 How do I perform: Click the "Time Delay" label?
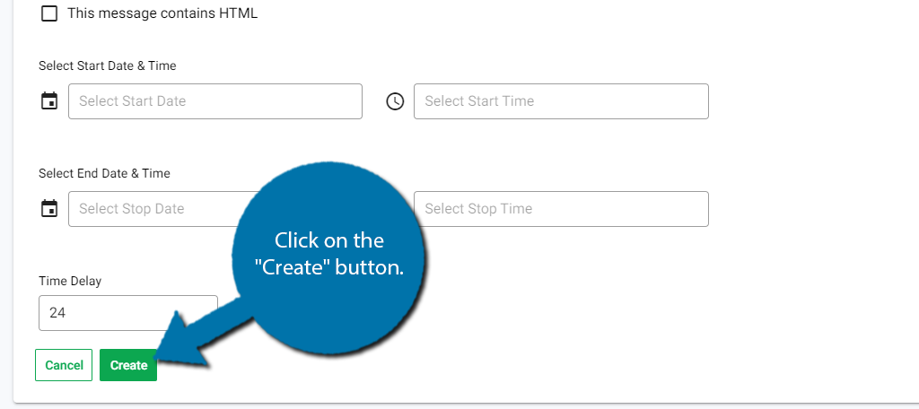70,282
